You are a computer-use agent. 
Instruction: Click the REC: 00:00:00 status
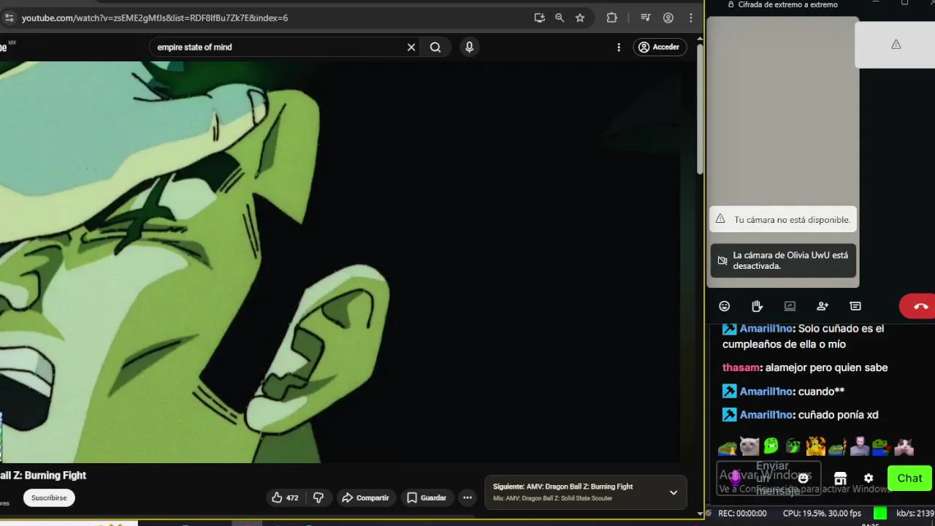(x=742, y=514)
